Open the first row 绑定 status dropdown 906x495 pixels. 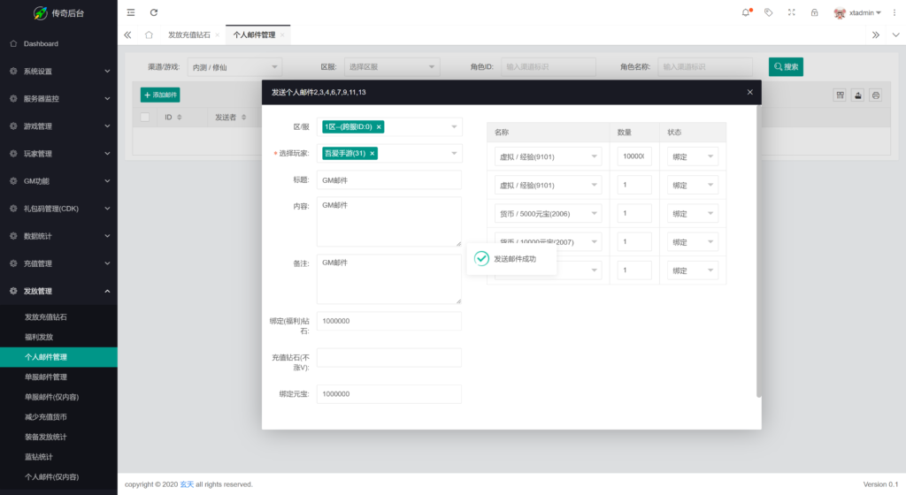(693, 156)
